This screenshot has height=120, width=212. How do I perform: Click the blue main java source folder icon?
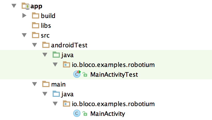pos(56,94)
